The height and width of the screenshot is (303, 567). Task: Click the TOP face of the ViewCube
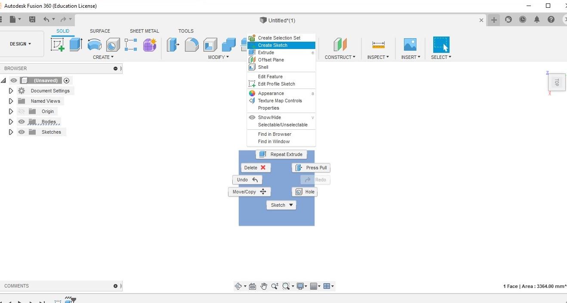pyautogui.click(x=557, y=82)
